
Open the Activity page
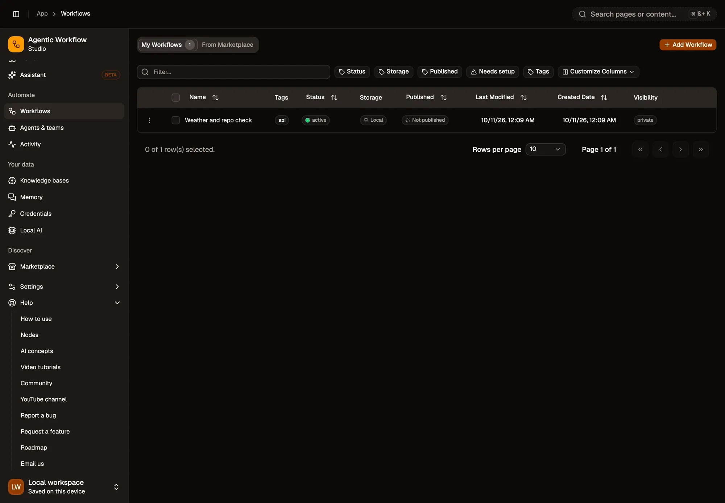tap(64, 144)
